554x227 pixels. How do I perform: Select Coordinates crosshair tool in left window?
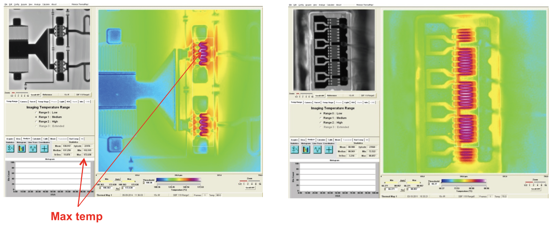coord(44,149)
